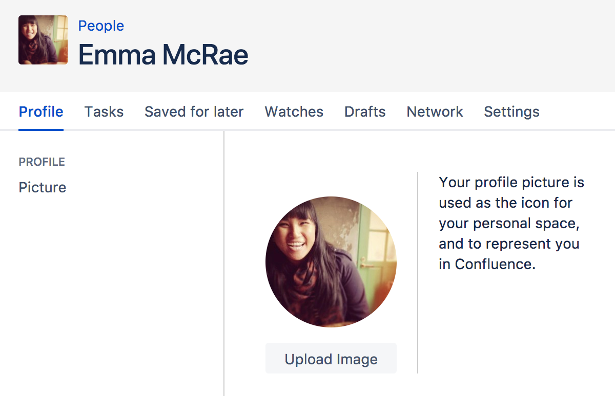Click the Emma McRae page title
Screen dimensions: 615x396
(x=163, y=54)
